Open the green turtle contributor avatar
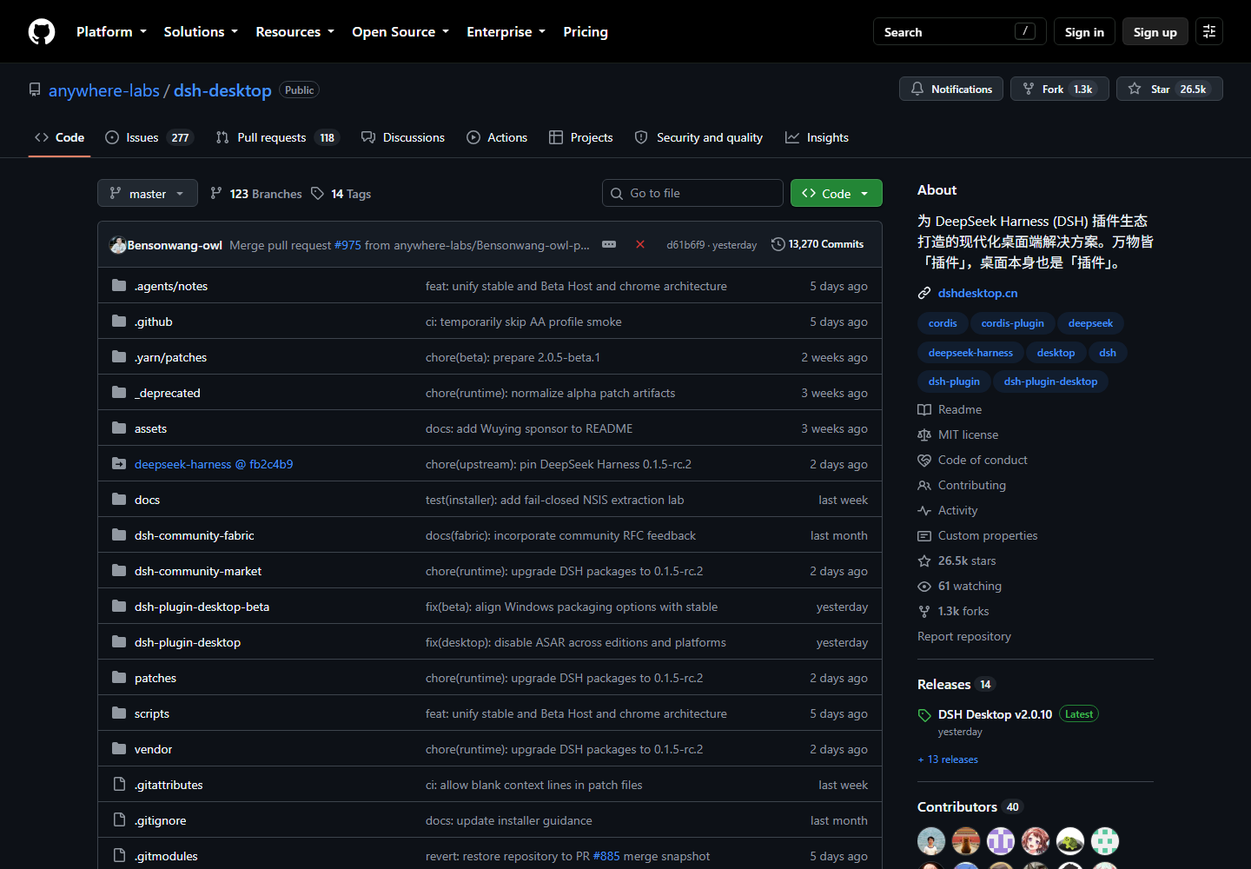The width and height of the screenshot is (1251, 869). click(x=1070, y=841)
